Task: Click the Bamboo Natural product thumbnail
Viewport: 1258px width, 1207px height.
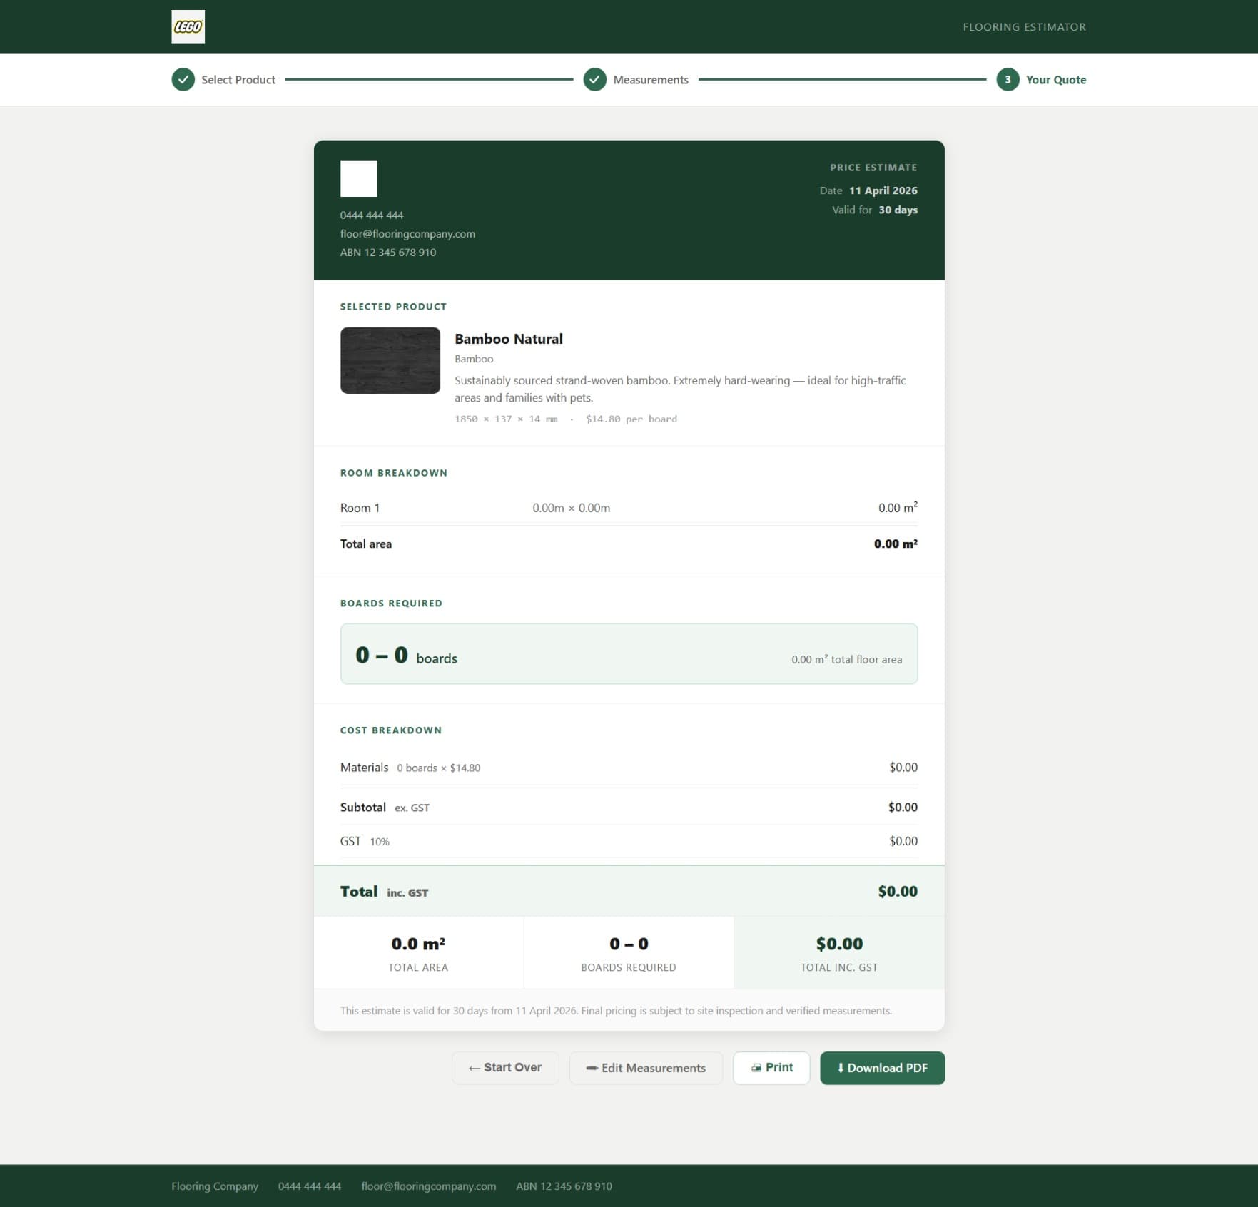Action: [390, 360]
